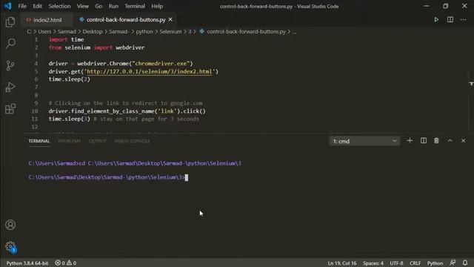Click 'chromedriver.exe' string on line 4
The width and height of the screenshot is (474, 267).
click(161, 64)
